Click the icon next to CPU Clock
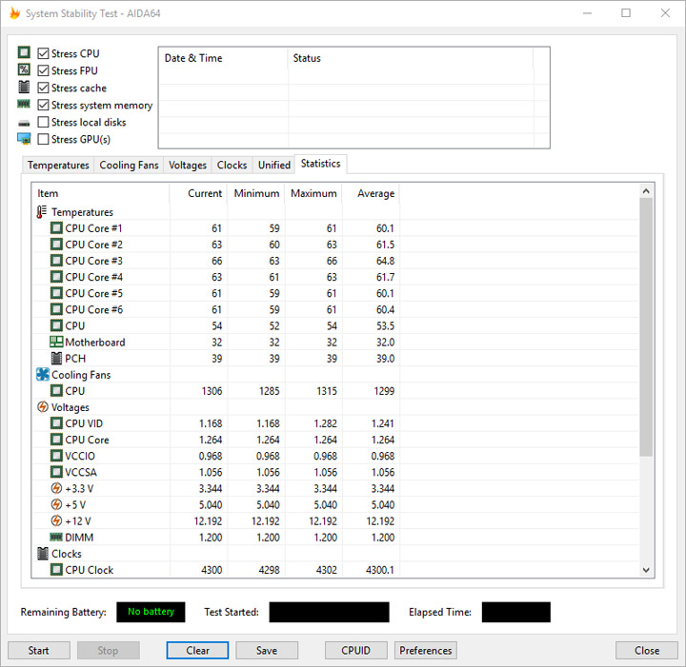Viewport: 686px width, 667px height. tap(56, 570)
